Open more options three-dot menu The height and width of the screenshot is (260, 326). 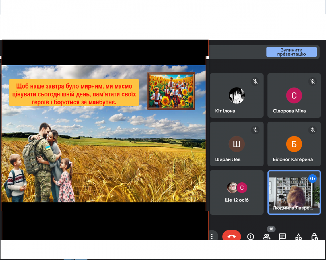point(212,236)
